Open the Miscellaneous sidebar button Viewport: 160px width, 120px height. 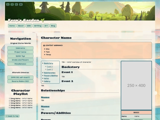(x=20, y=64)
